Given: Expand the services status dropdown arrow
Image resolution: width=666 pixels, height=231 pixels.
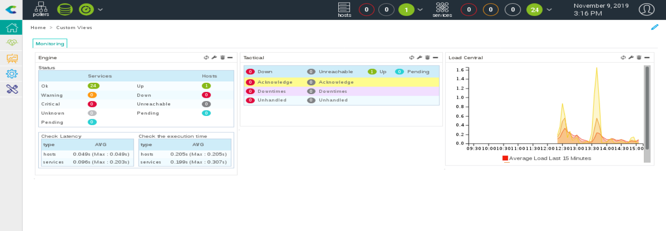Looking at the screenshot, I should point(549,9).
